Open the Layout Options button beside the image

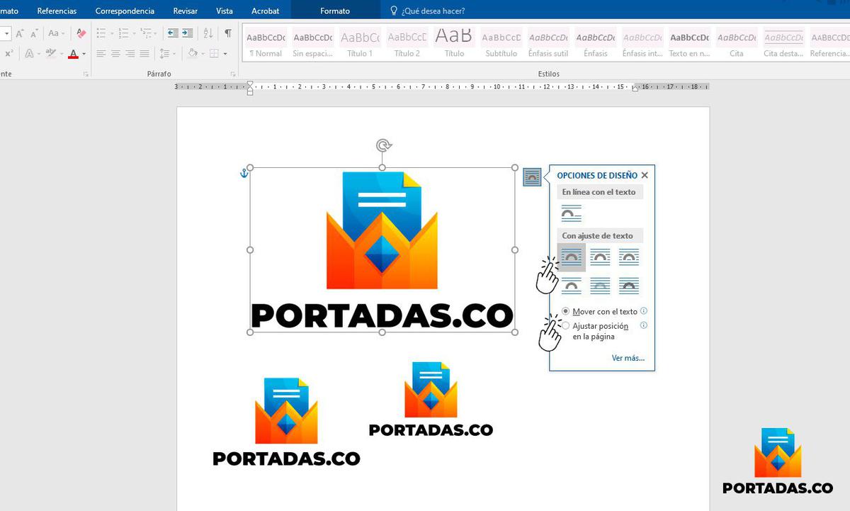pyautogui.click(x=532, y=177)
